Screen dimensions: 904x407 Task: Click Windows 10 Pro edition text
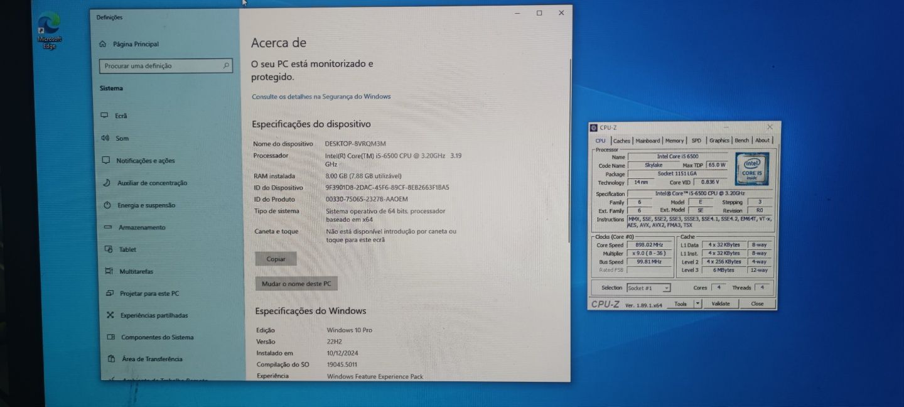pyautogui.click(x=349, y=330)
